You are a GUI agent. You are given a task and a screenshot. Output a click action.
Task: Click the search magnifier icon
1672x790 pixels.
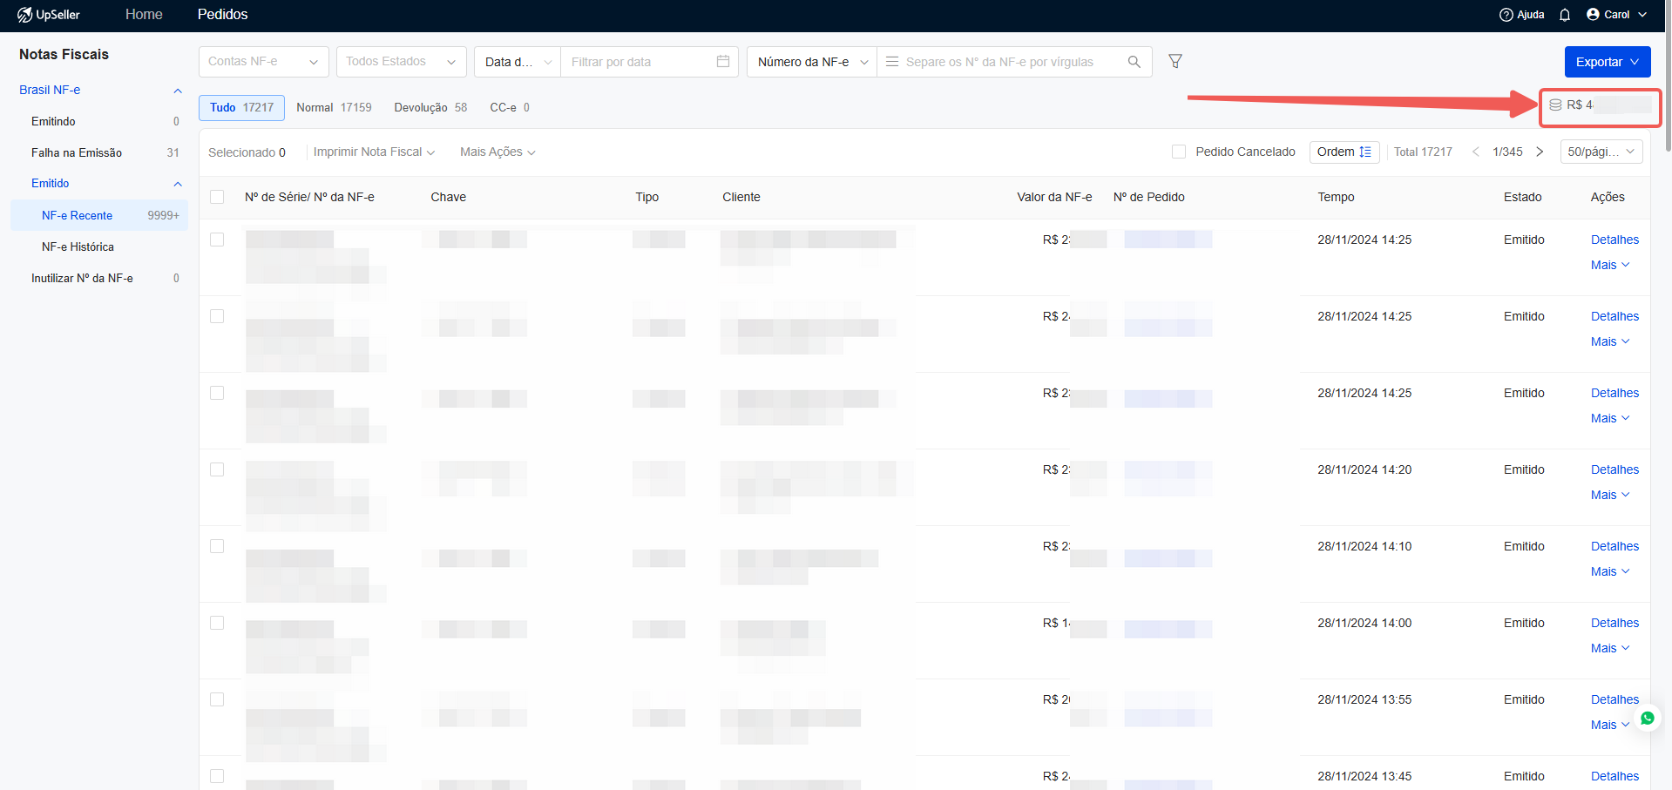point(1134,62)
